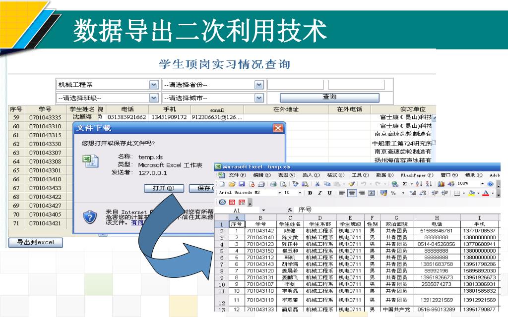Toggle Align Left in Excel
Viewport: 508px width, 317px height.
pos(342,193)
